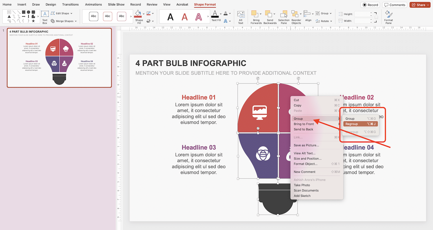
Task: Click the Align icon
Action: [307, 14]
